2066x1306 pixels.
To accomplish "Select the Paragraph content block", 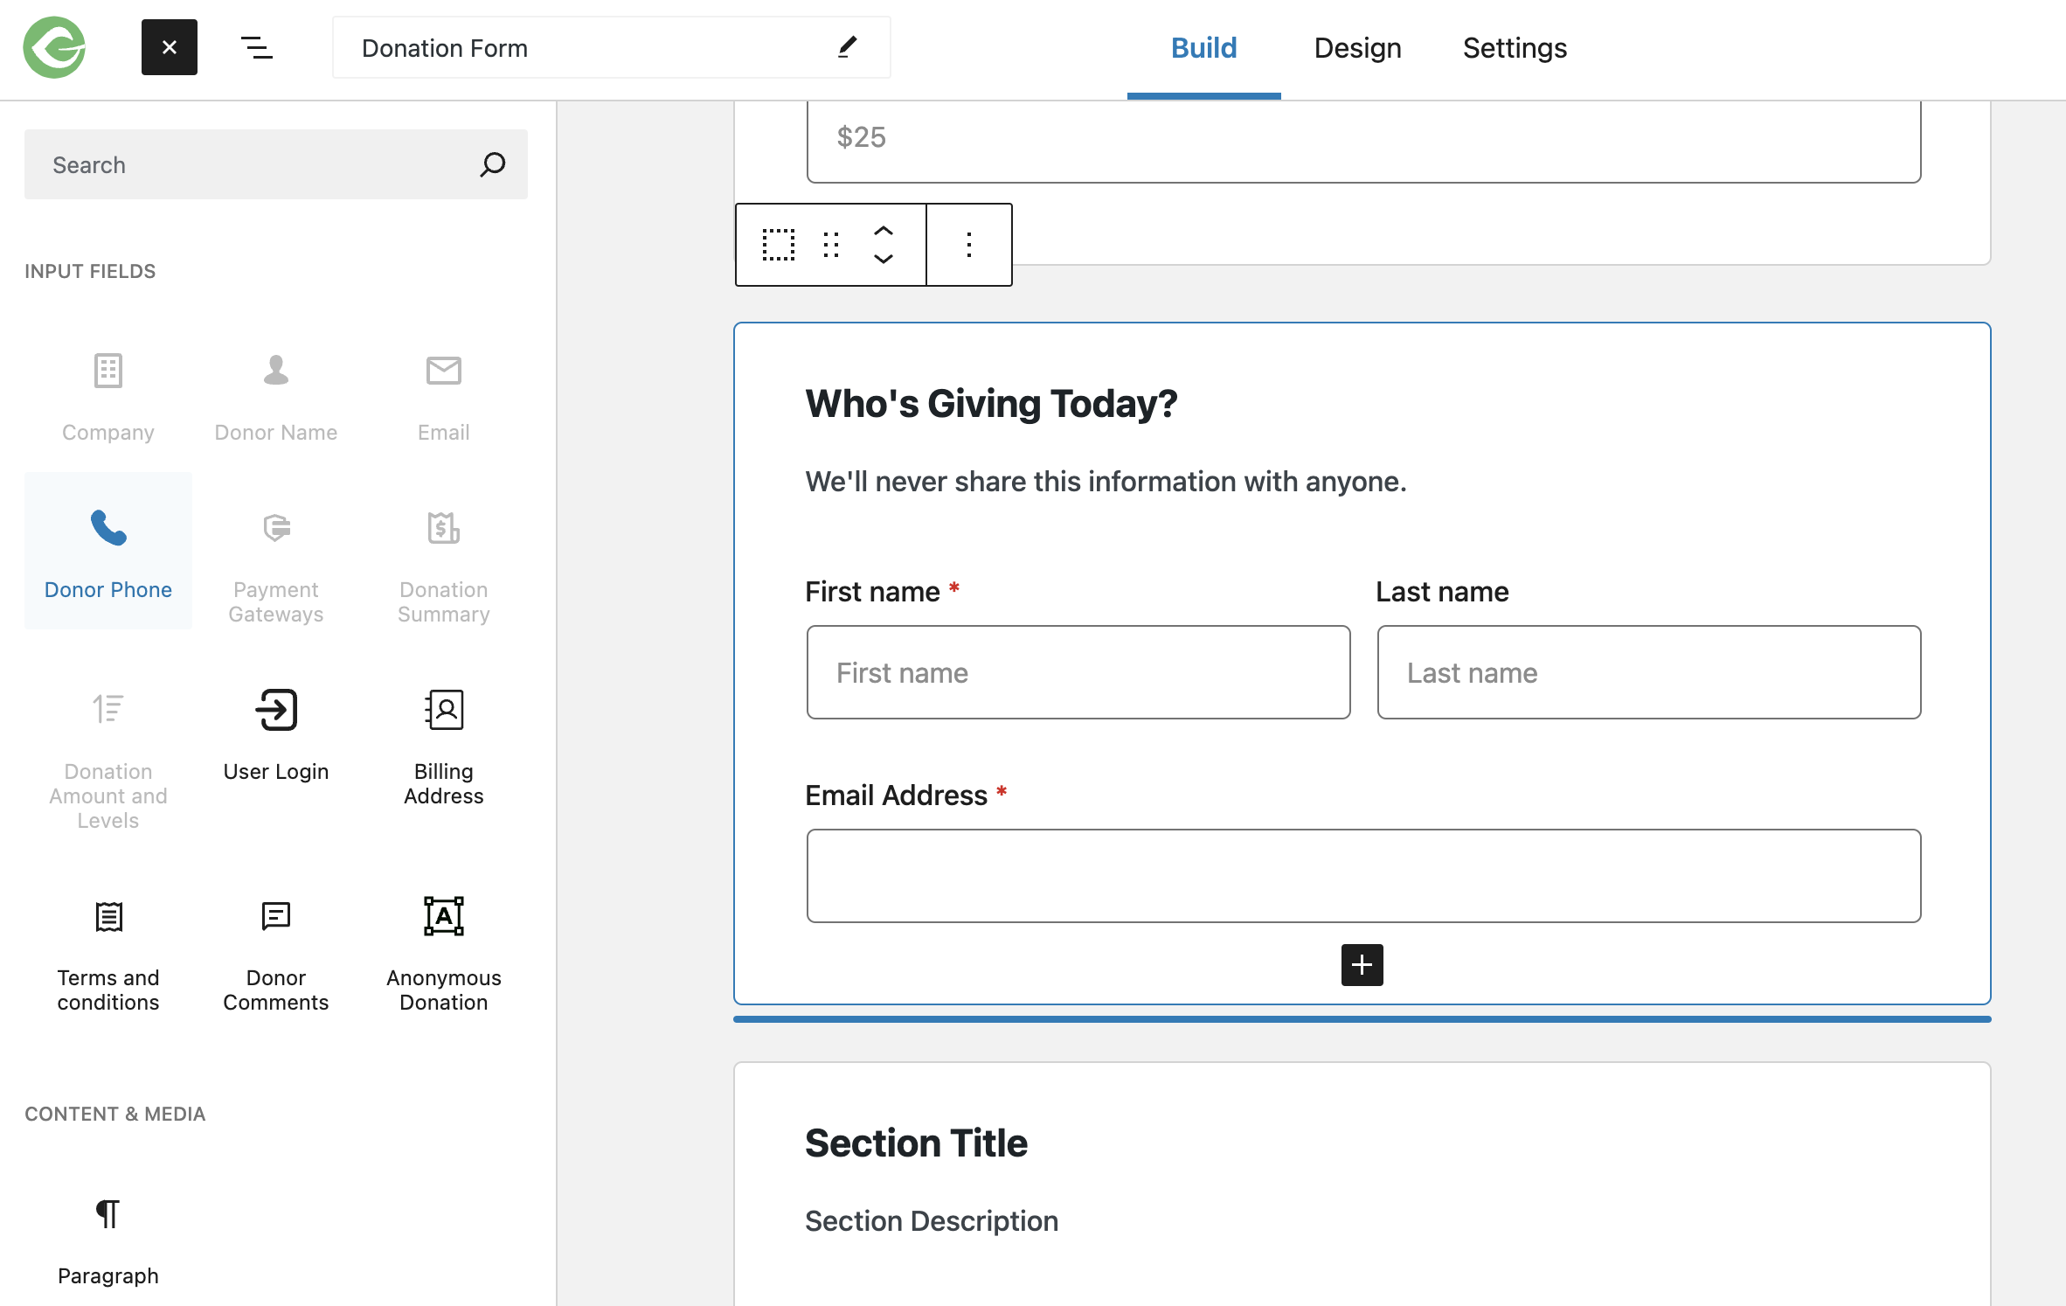I will [107, 1237].
